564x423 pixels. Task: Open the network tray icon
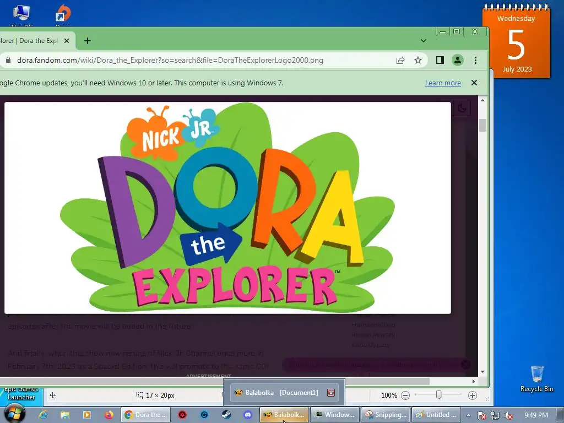click(x=495, y=415)
